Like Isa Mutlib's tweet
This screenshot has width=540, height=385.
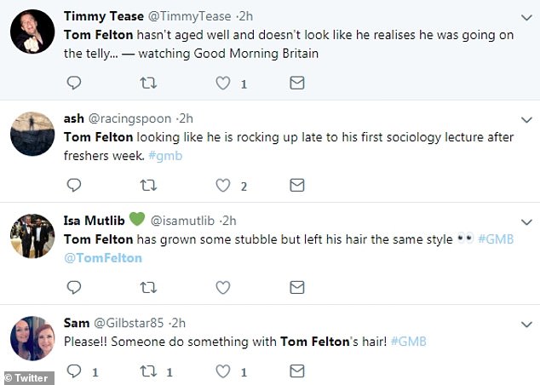pyautogui.click(x=223, y=286)
